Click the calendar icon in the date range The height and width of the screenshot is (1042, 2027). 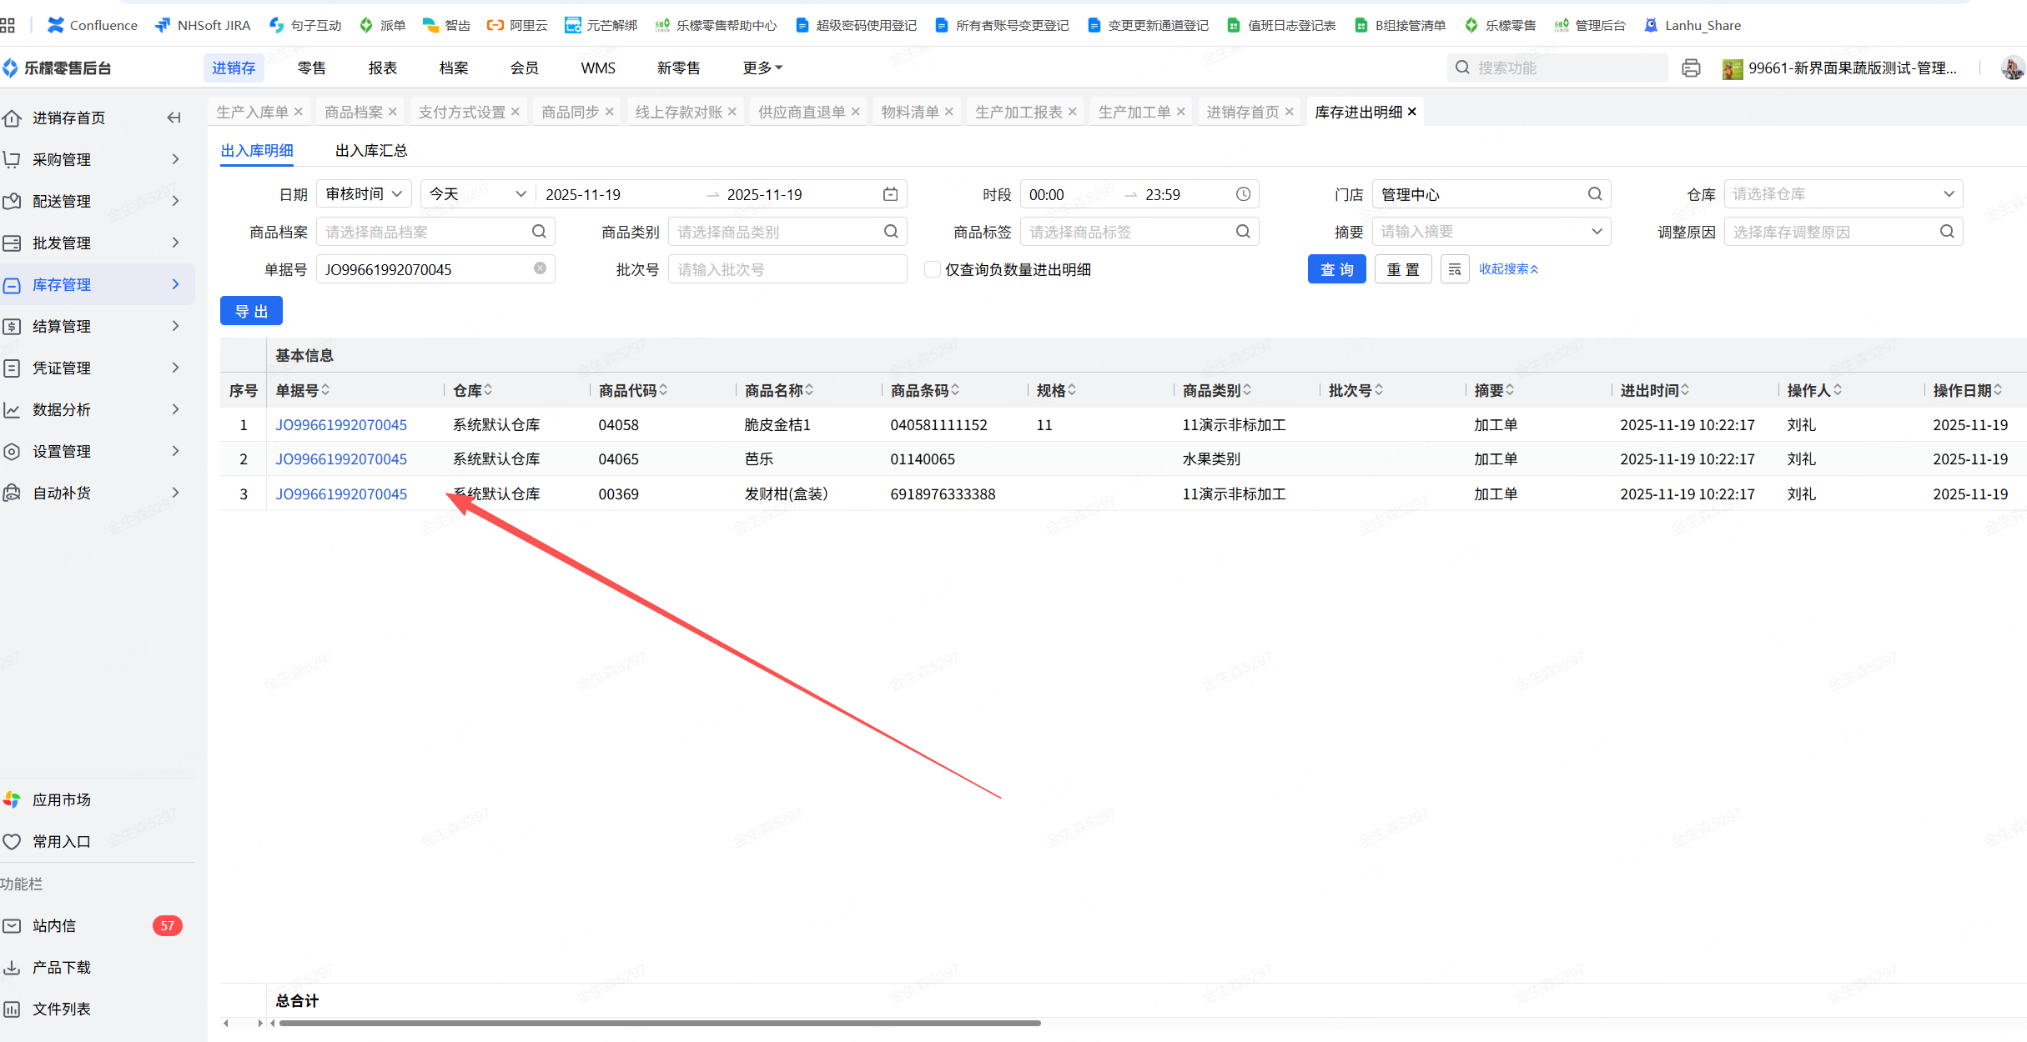[x=890, y=194]
